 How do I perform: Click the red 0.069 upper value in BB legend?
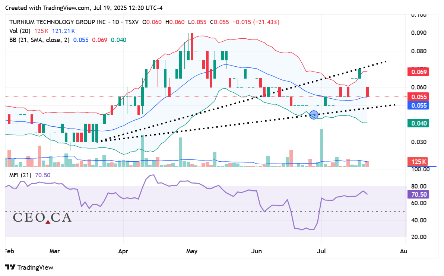[x=100, y=40]
